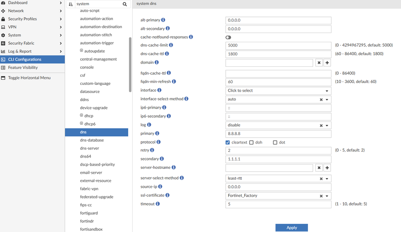401x232 pixels.
Task: Click the info icon beside ssl-certificate
Action: point(168,195)
